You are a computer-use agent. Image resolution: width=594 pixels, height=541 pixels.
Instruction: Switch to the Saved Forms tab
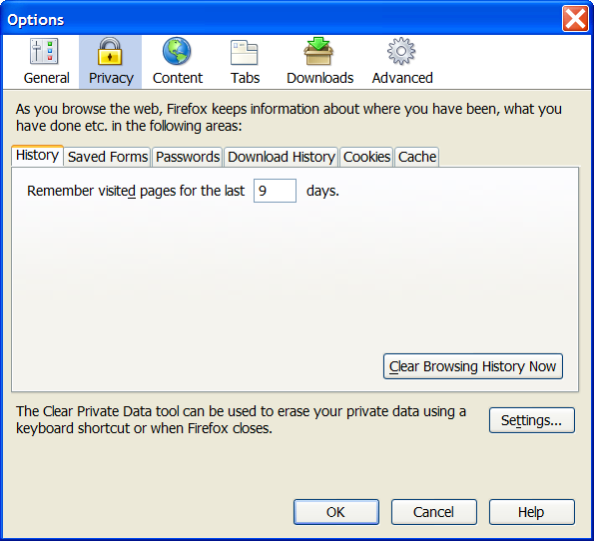[108, 157]
